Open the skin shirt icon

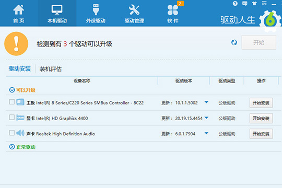pos(254,4)
